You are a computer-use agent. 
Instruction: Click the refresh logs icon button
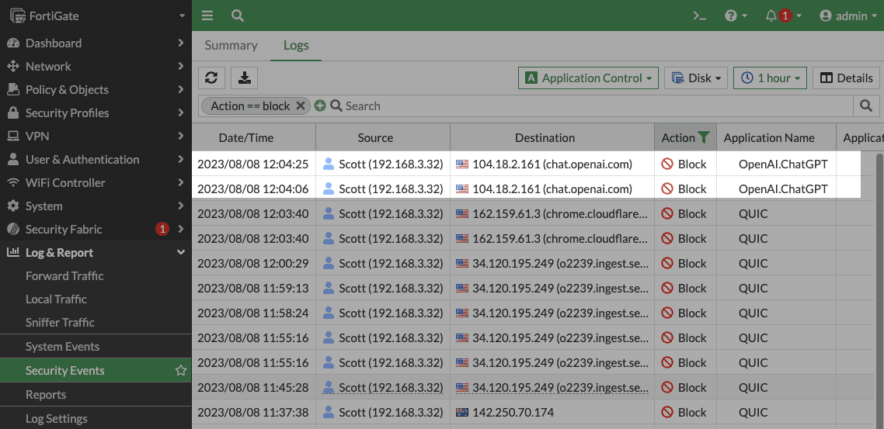(x=211, y=78)
